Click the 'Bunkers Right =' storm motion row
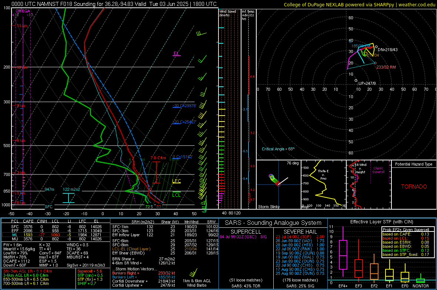Screen dimensions: 437x290 [x=144, y=273]
